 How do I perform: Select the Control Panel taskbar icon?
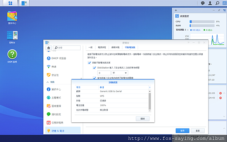tap(24, 3)
